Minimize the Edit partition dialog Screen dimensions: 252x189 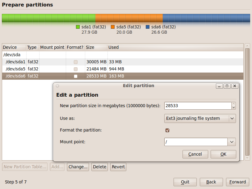pos(219,86)
